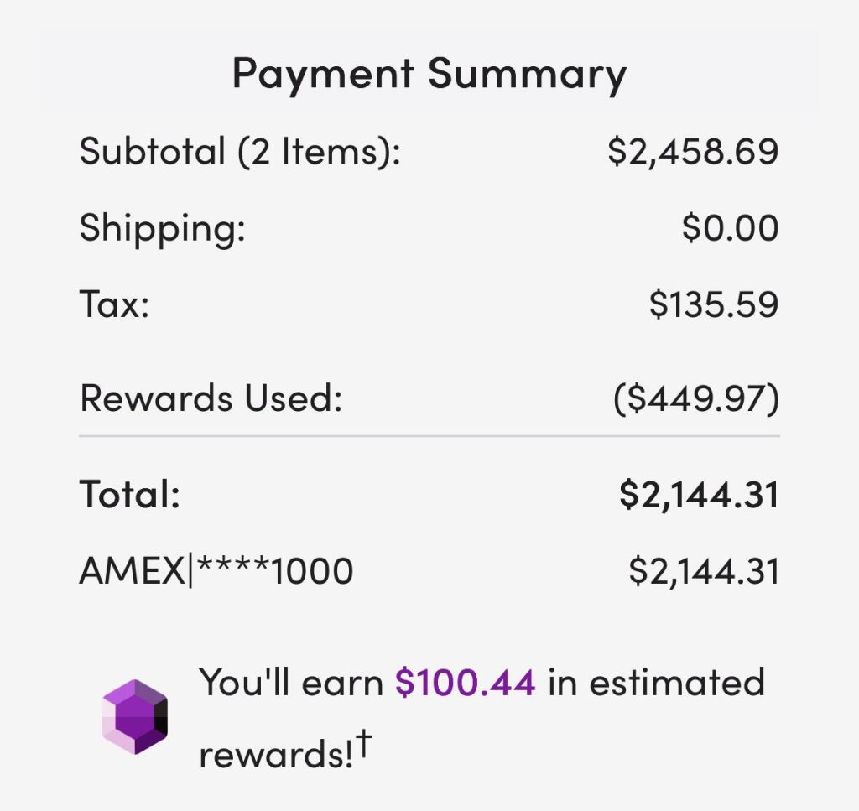Click the AMEX charged amount $2,144.31

coord(704,572)
